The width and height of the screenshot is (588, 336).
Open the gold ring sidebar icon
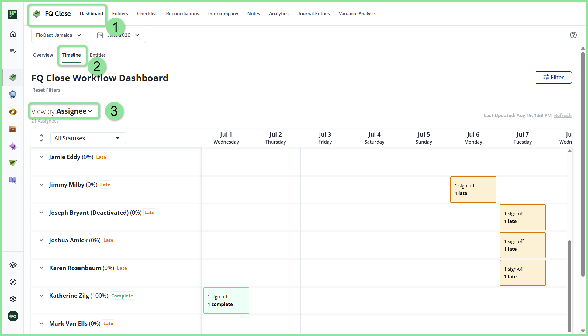click(13, 112)
